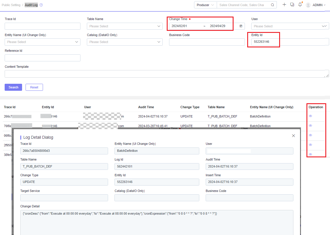Expand the Entity Name (UI Change Only) dropdown

pyautogui.click(x=42, y=42)
